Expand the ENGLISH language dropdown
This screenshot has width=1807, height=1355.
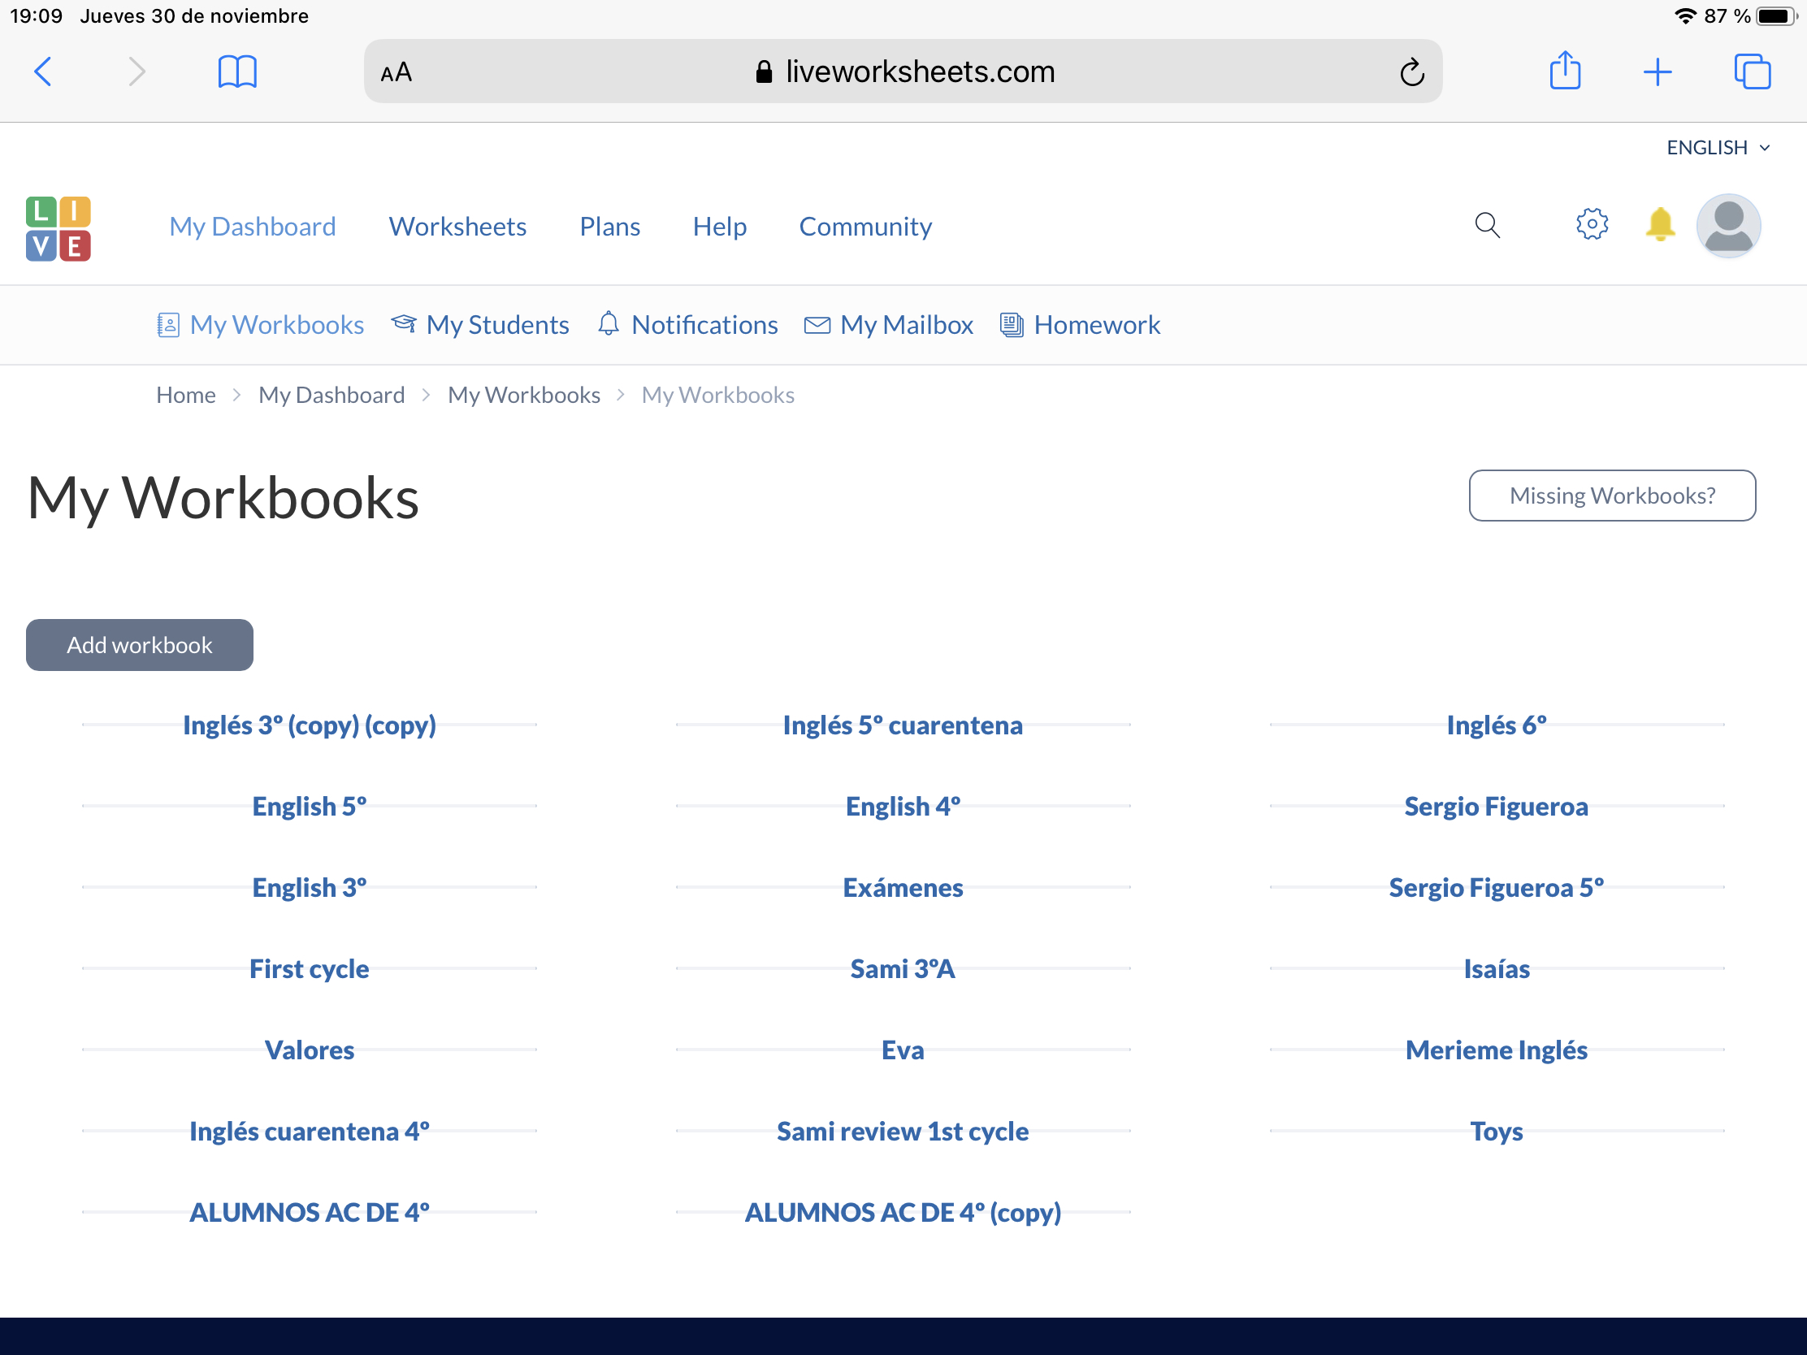coord(1717,148)
